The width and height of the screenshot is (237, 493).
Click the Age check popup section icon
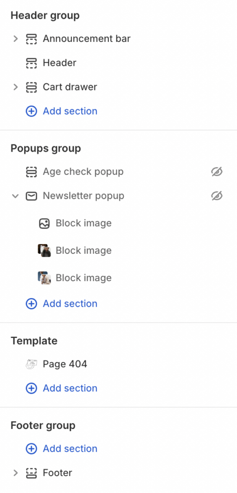pos(31,172)
